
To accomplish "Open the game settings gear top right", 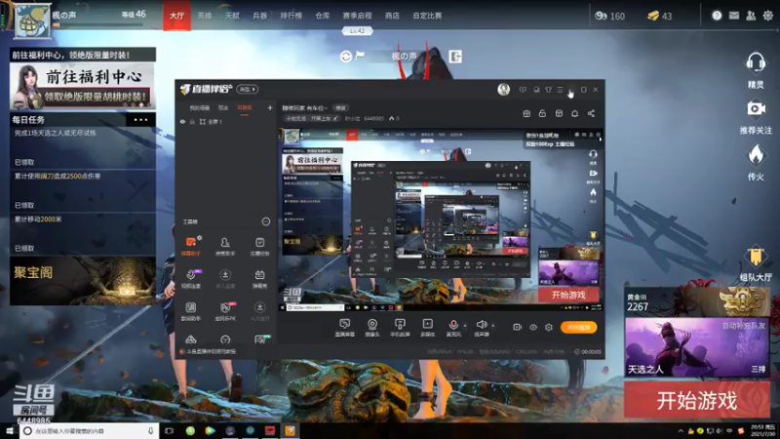I will (768, 16).
